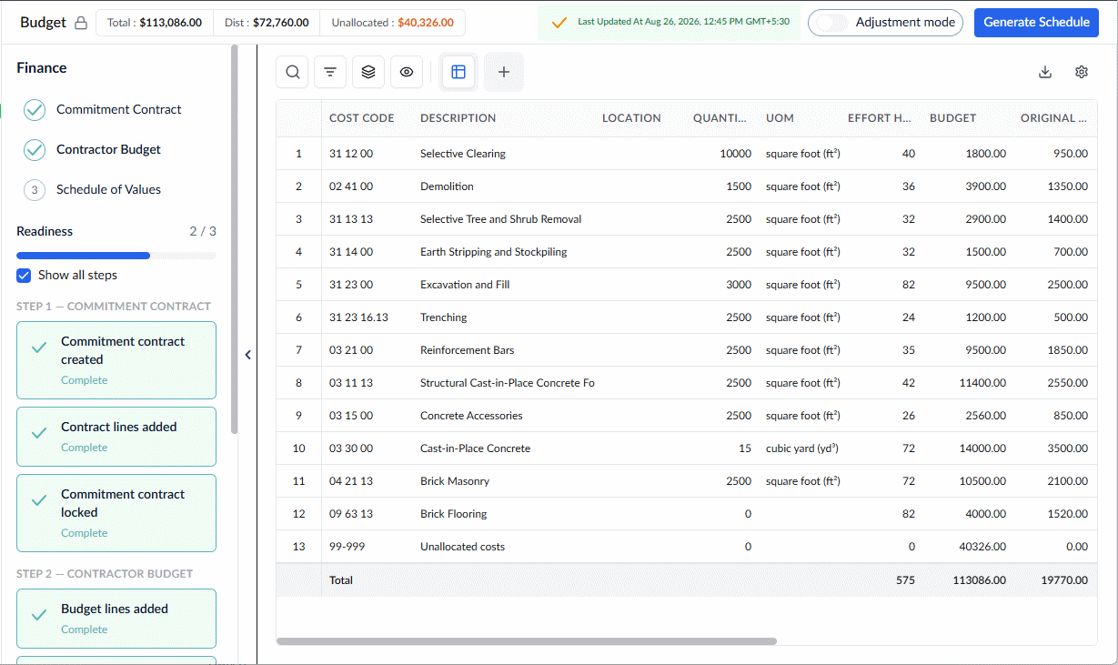The image size is (1118, 665).
Task: Click the quantity 10000 cell
Action: (x=735, y=154)
